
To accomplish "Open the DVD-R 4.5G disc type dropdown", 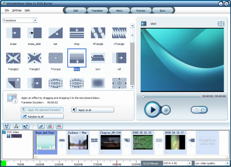I will coord(190,163).
